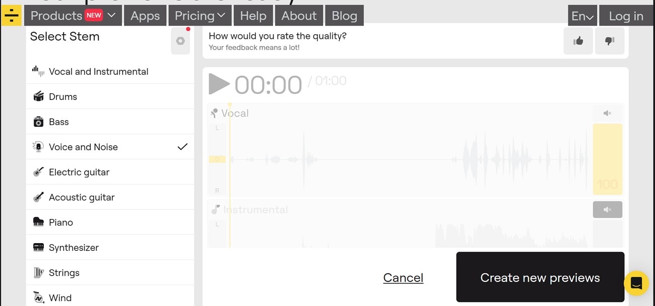Click the thumbs up rating icon
The height and width of the screenshot is (306, 655).
tap(578, 41)
